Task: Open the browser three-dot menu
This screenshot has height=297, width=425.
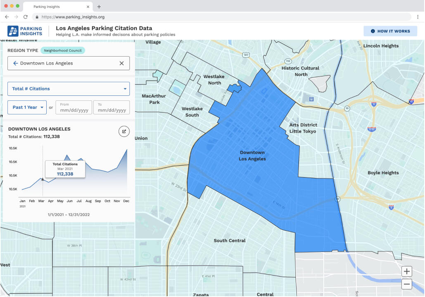Action: point(418,17)
